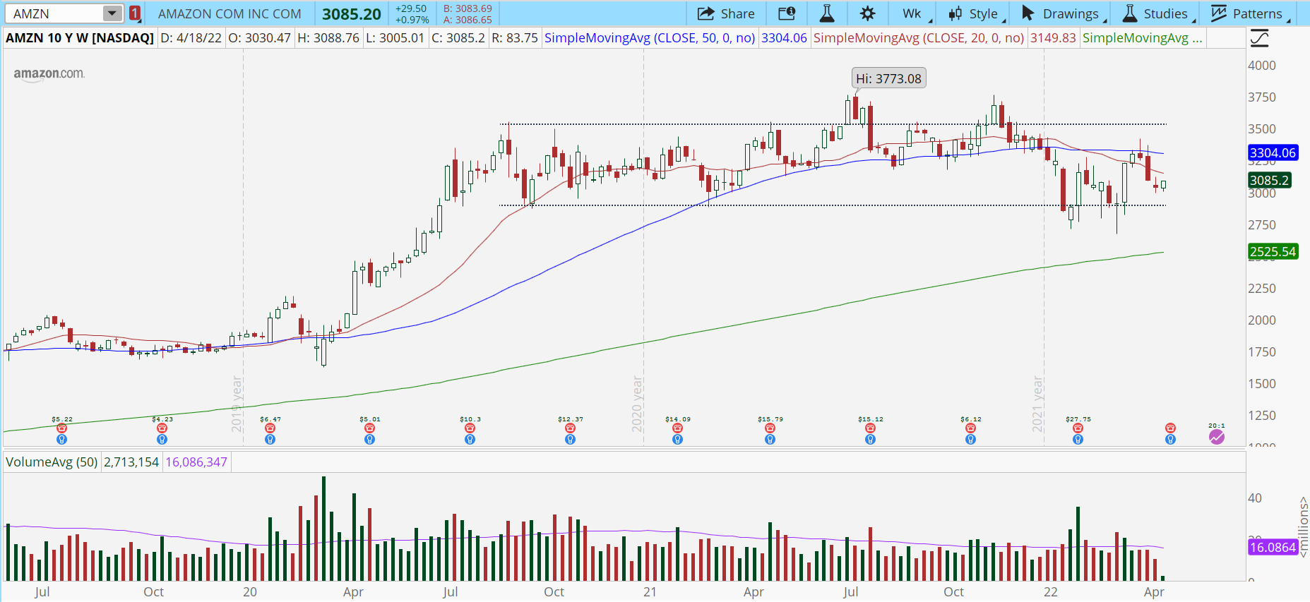1310x602 pixels.
Task: Click the earnings phone icon labeled $15.79
Action: 770,428
